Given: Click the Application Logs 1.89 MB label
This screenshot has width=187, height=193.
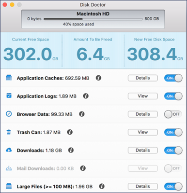Looking at the screenshot, I should (47, 96).
